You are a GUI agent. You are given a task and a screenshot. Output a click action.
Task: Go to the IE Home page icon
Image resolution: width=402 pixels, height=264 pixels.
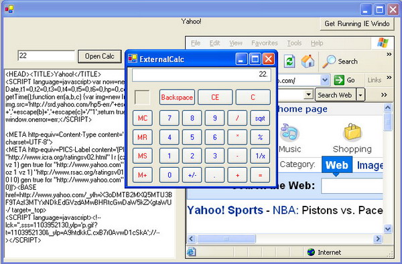point(308,61)
